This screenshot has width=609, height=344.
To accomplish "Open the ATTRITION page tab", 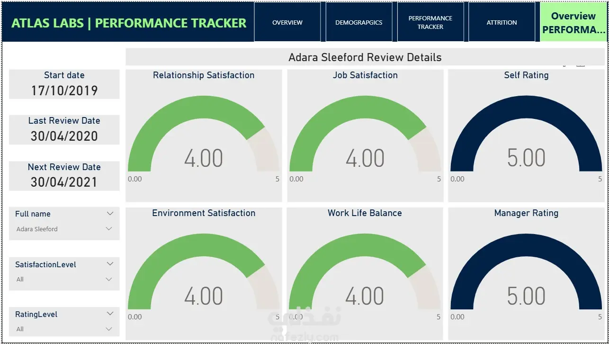I will point(502,22).
